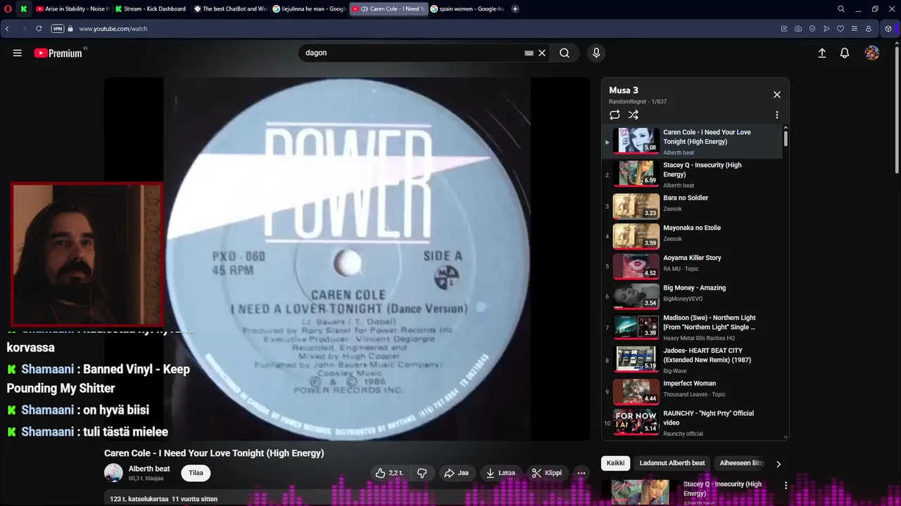
Task: Show next filter chips with arrow
Action: [778, 464]
